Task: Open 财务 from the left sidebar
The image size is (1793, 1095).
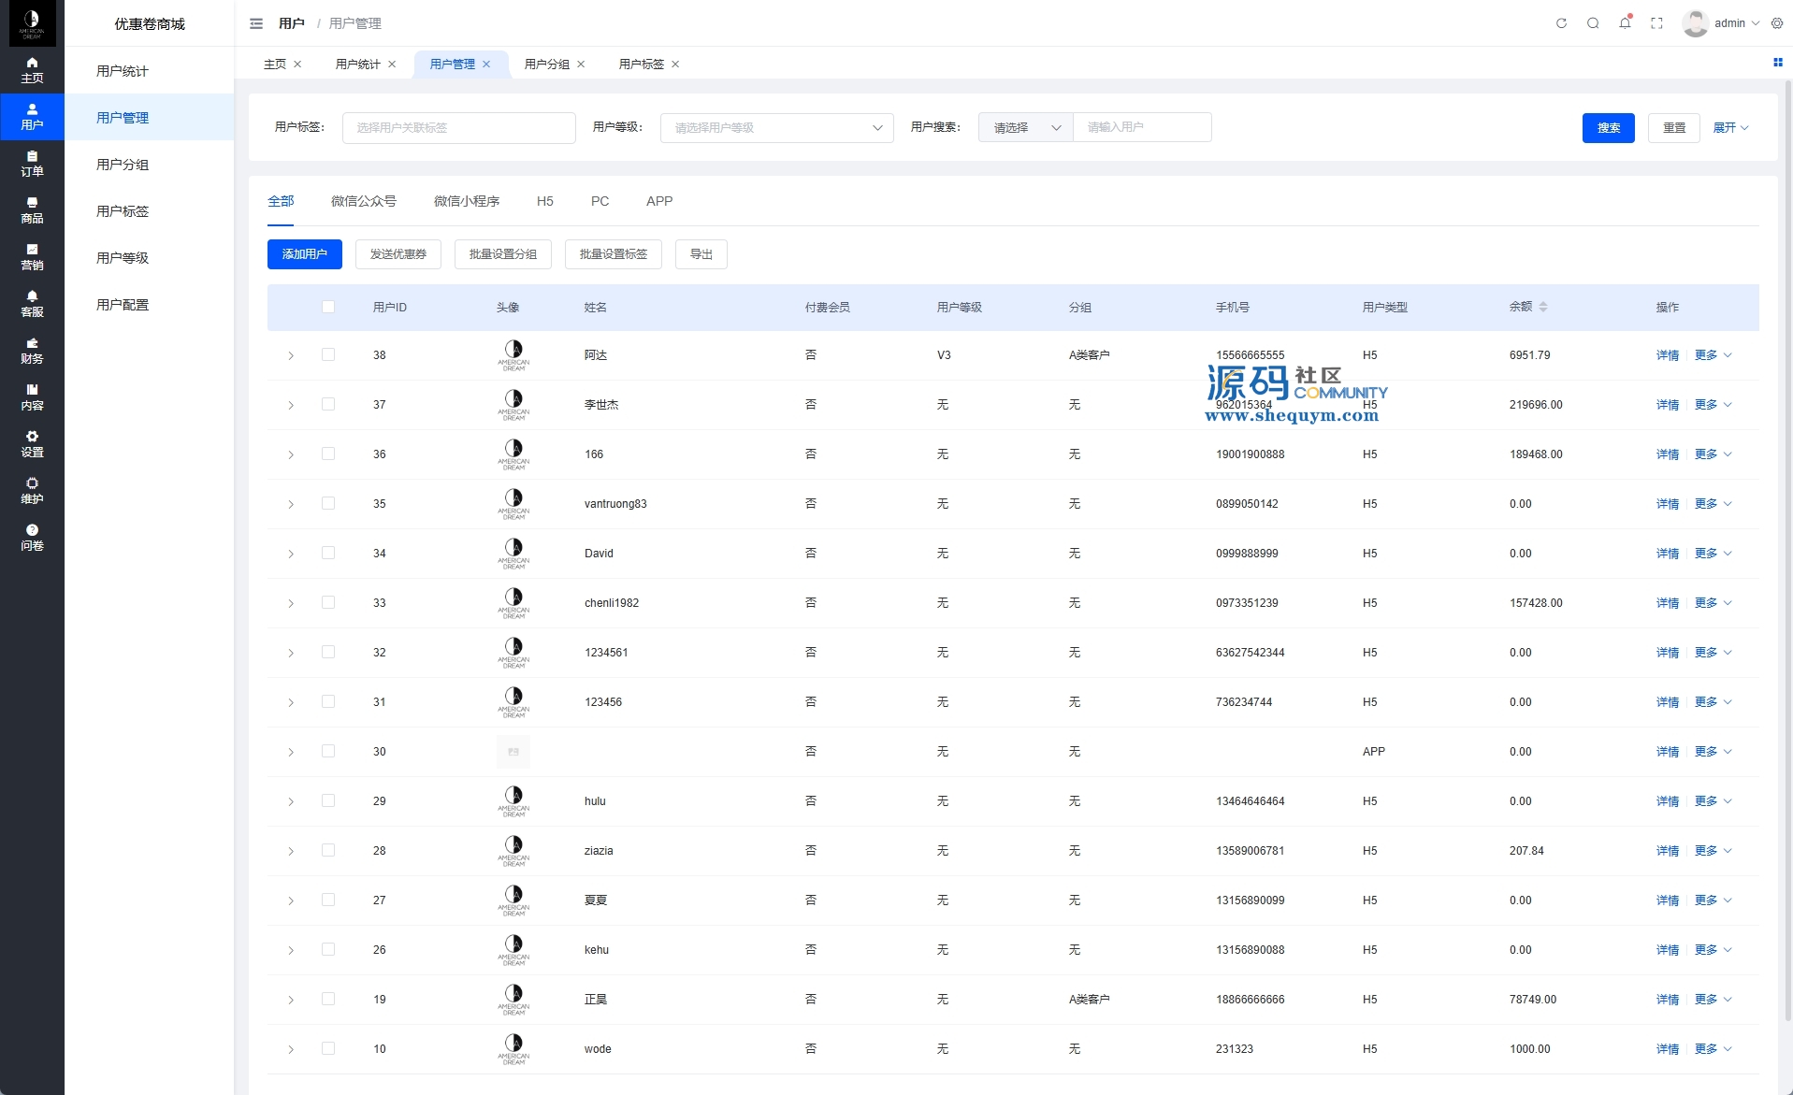Action: pos(32,351)
